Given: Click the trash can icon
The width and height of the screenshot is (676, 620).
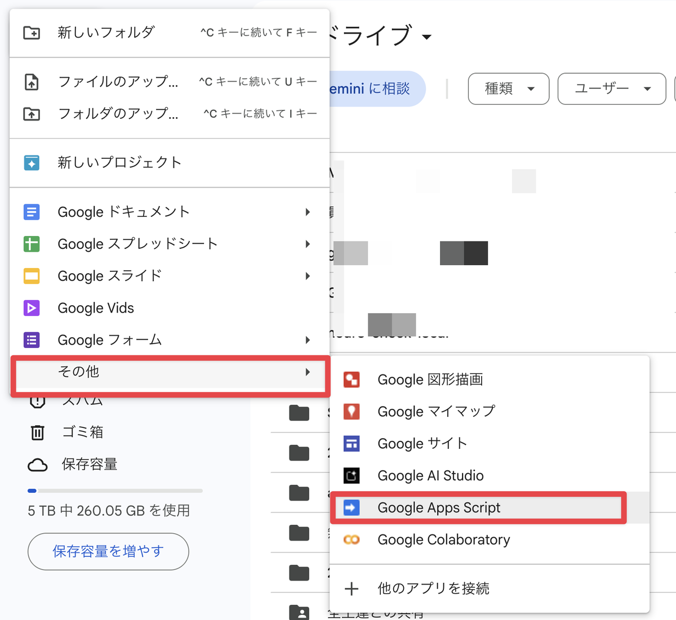Looking at the screenshot, I should tap(37, 432).
